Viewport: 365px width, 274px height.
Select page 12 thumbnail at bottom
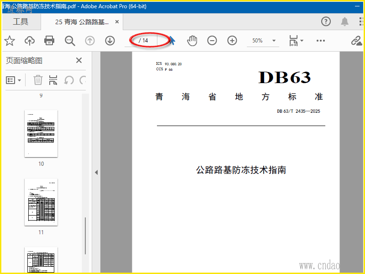[41, 260]
